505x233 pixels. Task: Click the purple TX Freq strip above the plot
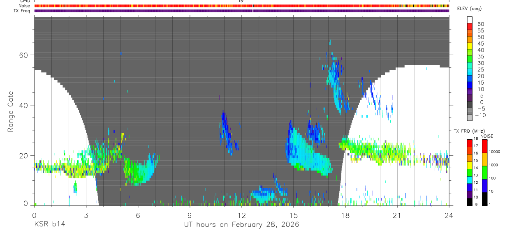(x=242, y=11)
